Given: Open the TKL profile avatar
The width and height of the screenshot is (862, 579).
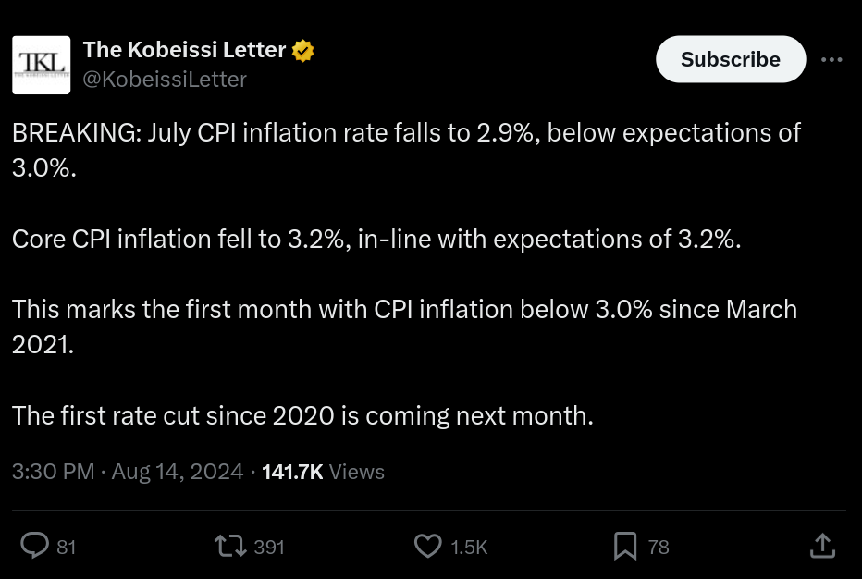Looking at the screenshot, I should [42, 65].
